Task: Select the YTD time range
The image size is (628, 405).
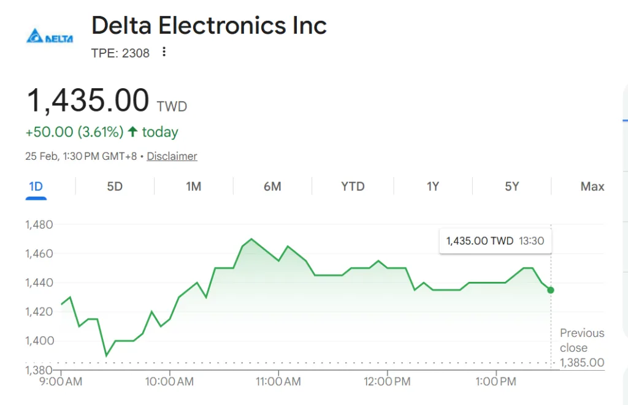Action: (353, 186)
